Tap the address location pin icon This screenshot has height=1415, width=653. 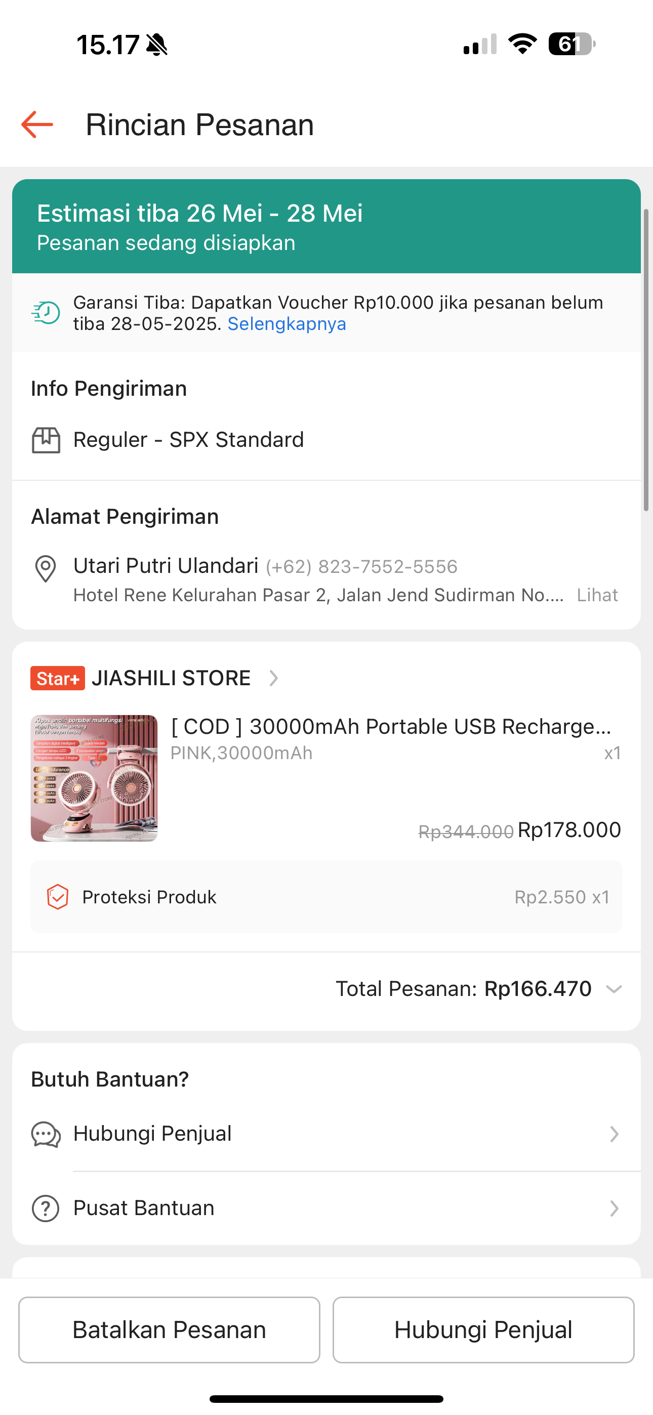pyautogui.click(x=46, y=568)
